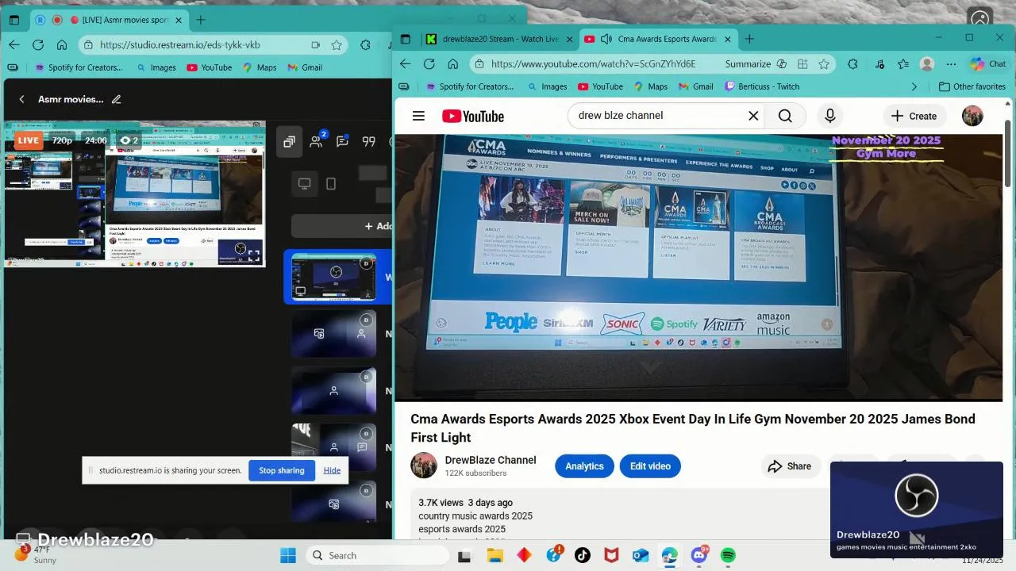Go to home page in YouTube window

point(452,64)
